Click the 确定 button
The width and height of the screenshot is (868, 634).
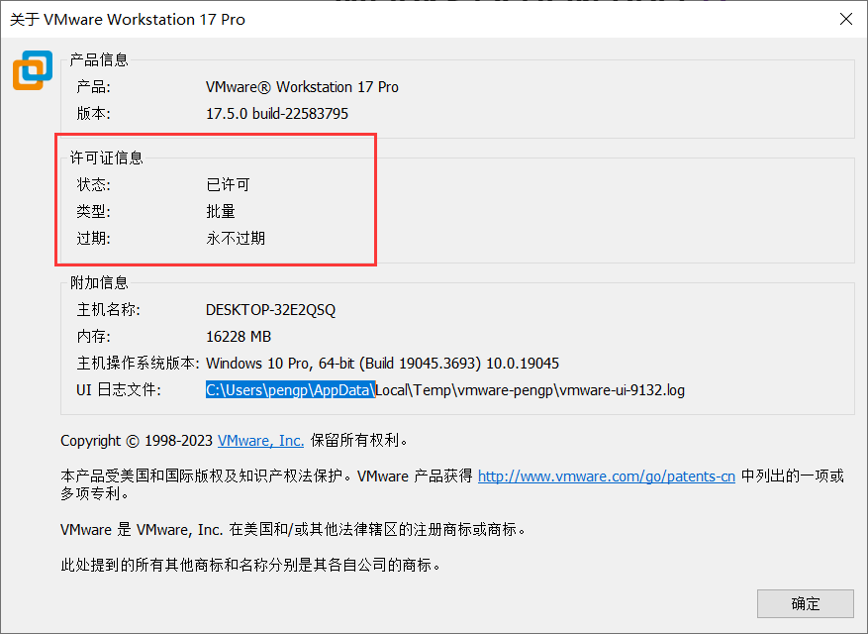point(805,603)
